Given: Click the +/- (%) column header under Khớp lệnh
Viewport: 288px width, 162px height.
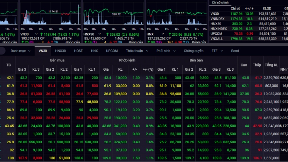Looking at the screenshot, I should coord(148,69).
